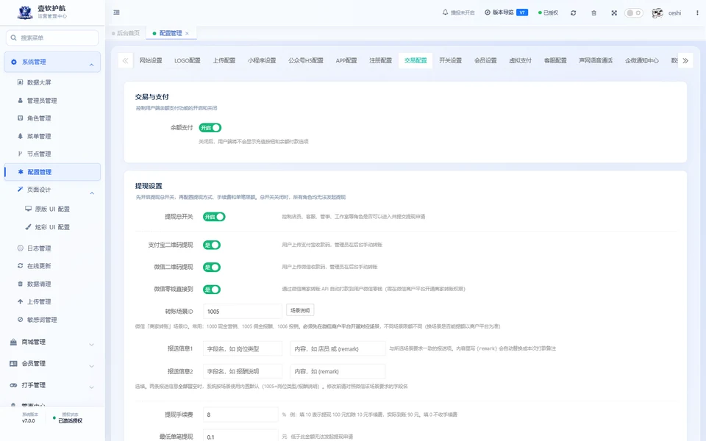
Task: Open 原版 UI 配置 page
Action: pyautogui.click(x=52, y=209)
